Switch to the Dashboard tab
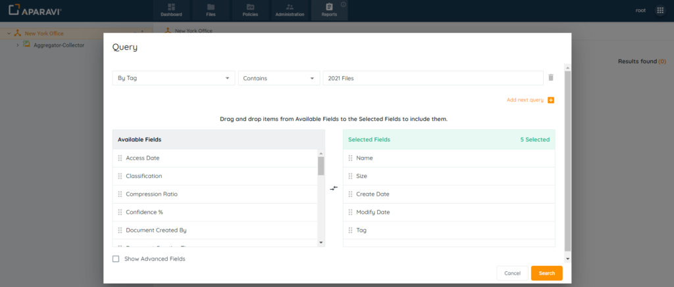The width and height of the screenshot is (674, 287). pos(171,10)
